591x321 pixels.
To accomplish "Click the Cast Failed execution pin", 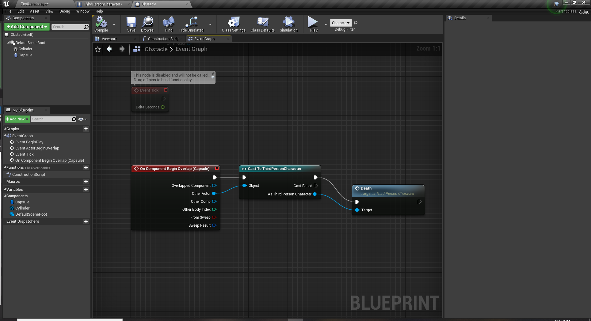I will point(316,186).
